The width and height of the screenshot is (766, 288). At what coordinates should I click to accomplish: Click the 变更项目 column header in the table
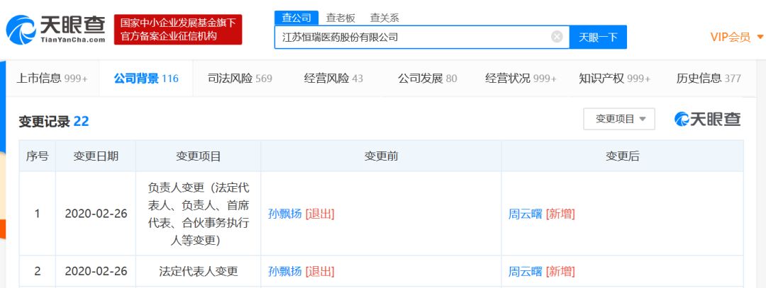(x=199, y=156)
